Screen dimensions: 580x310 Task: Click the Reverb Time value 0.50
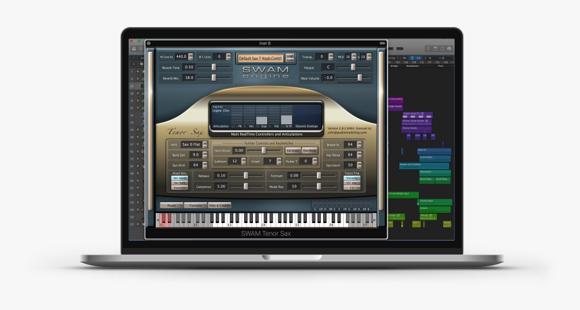[189, 67]
